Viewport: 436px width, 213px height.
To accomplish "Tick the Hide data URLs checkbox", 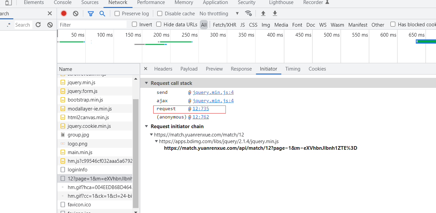I will (x=159, y=24).
